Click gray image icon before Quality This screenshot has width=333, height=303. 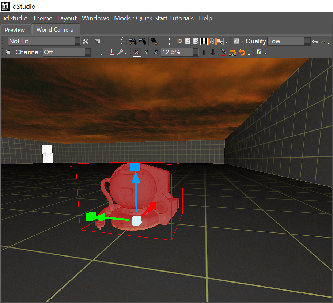[x=236, y=41]
